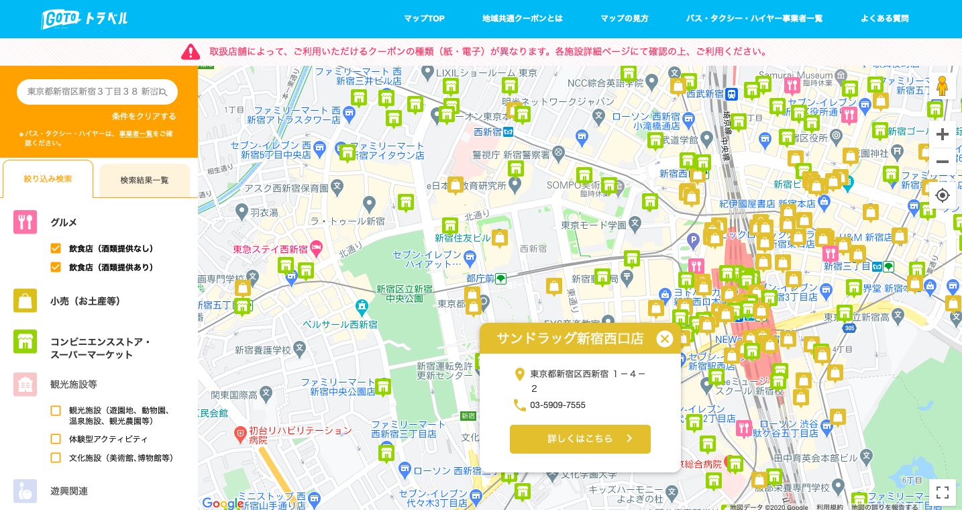Uncheck 飲食店（酒類提供なし） checkbox
The image size is (962, 510).
click(x=56, y=248)
